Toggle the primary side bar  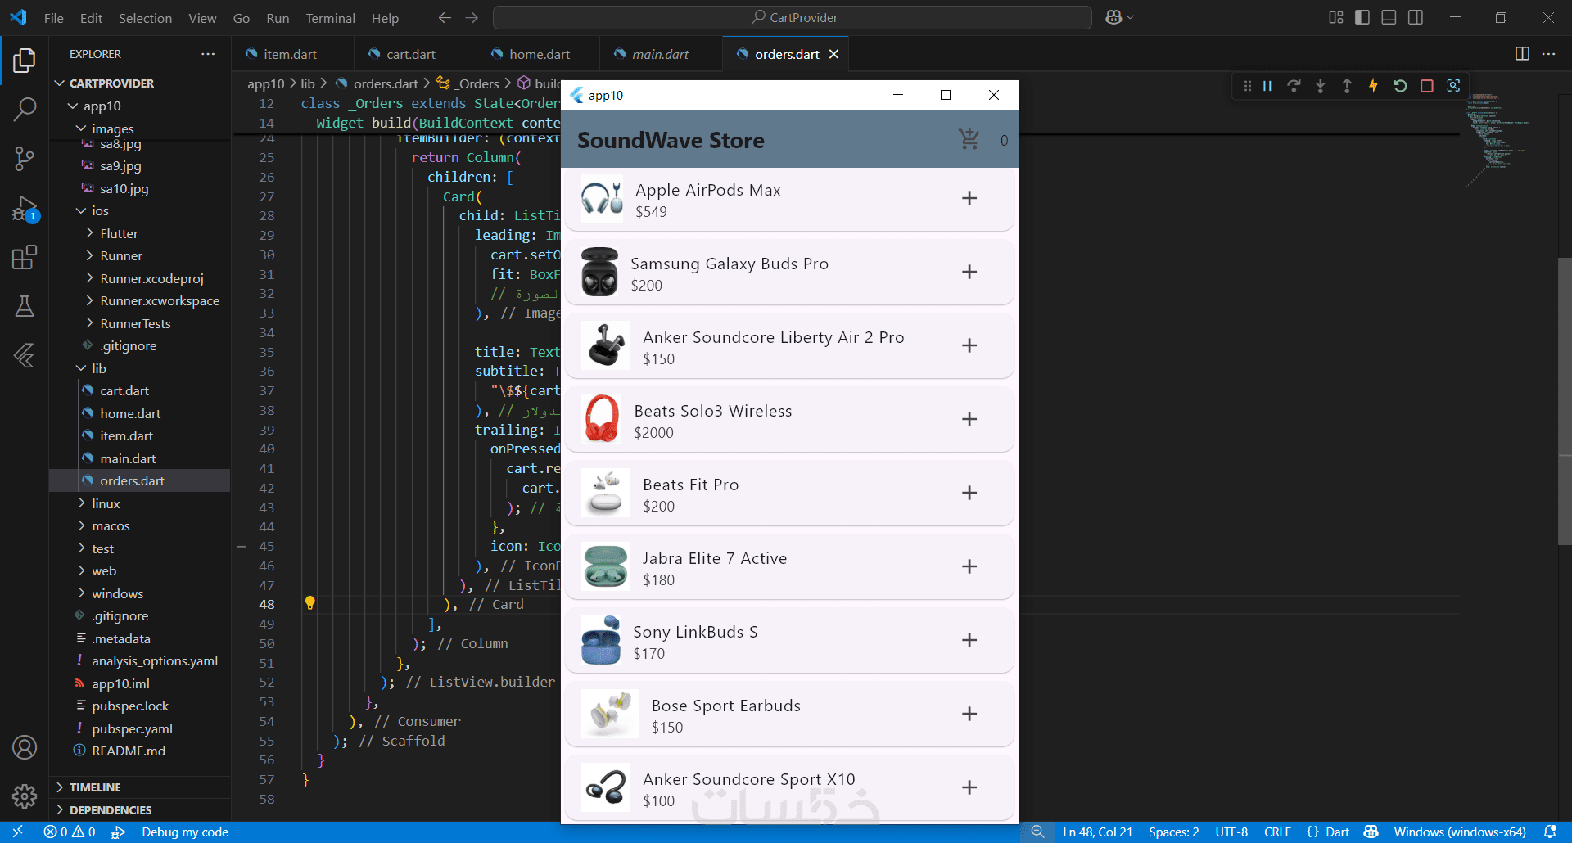(1362, 17)
